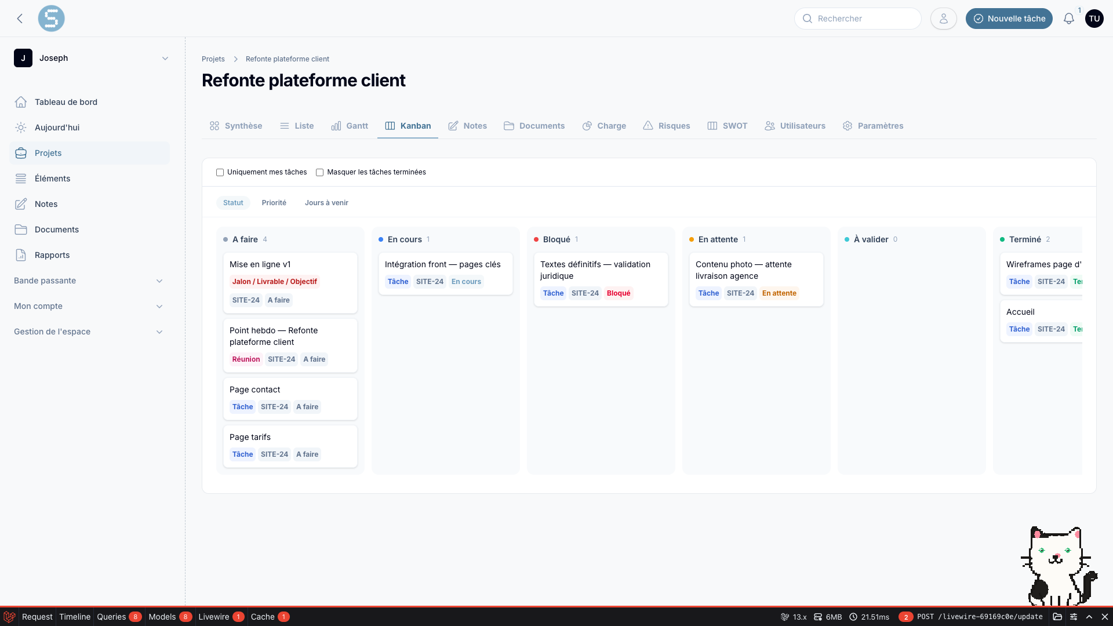Click the Laravel debugbar logo
This screenshot has width=1113, height=626.
[x=9, y=617]
